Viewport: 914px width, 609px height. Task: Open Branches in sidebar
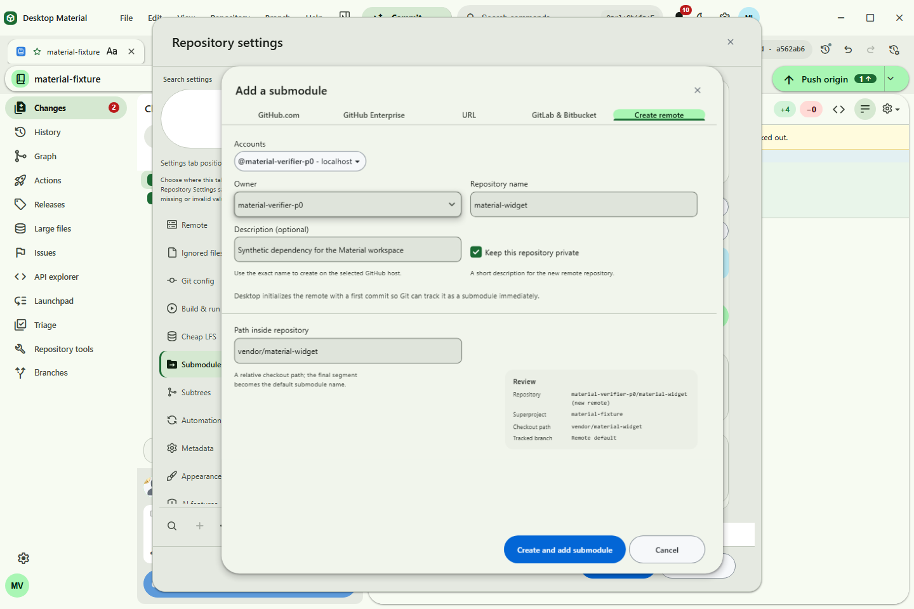[66, 372]
